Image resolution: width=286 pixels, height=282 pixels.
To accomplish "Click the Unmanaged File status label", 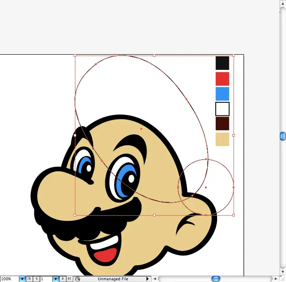I will pos(113,279).
